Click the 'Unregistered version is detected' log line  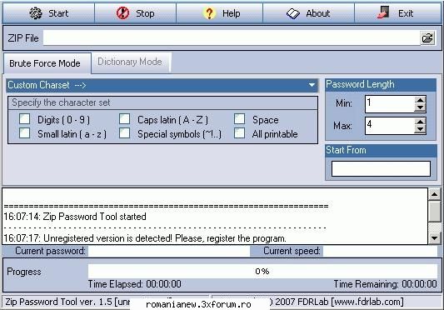pos(145,238)
